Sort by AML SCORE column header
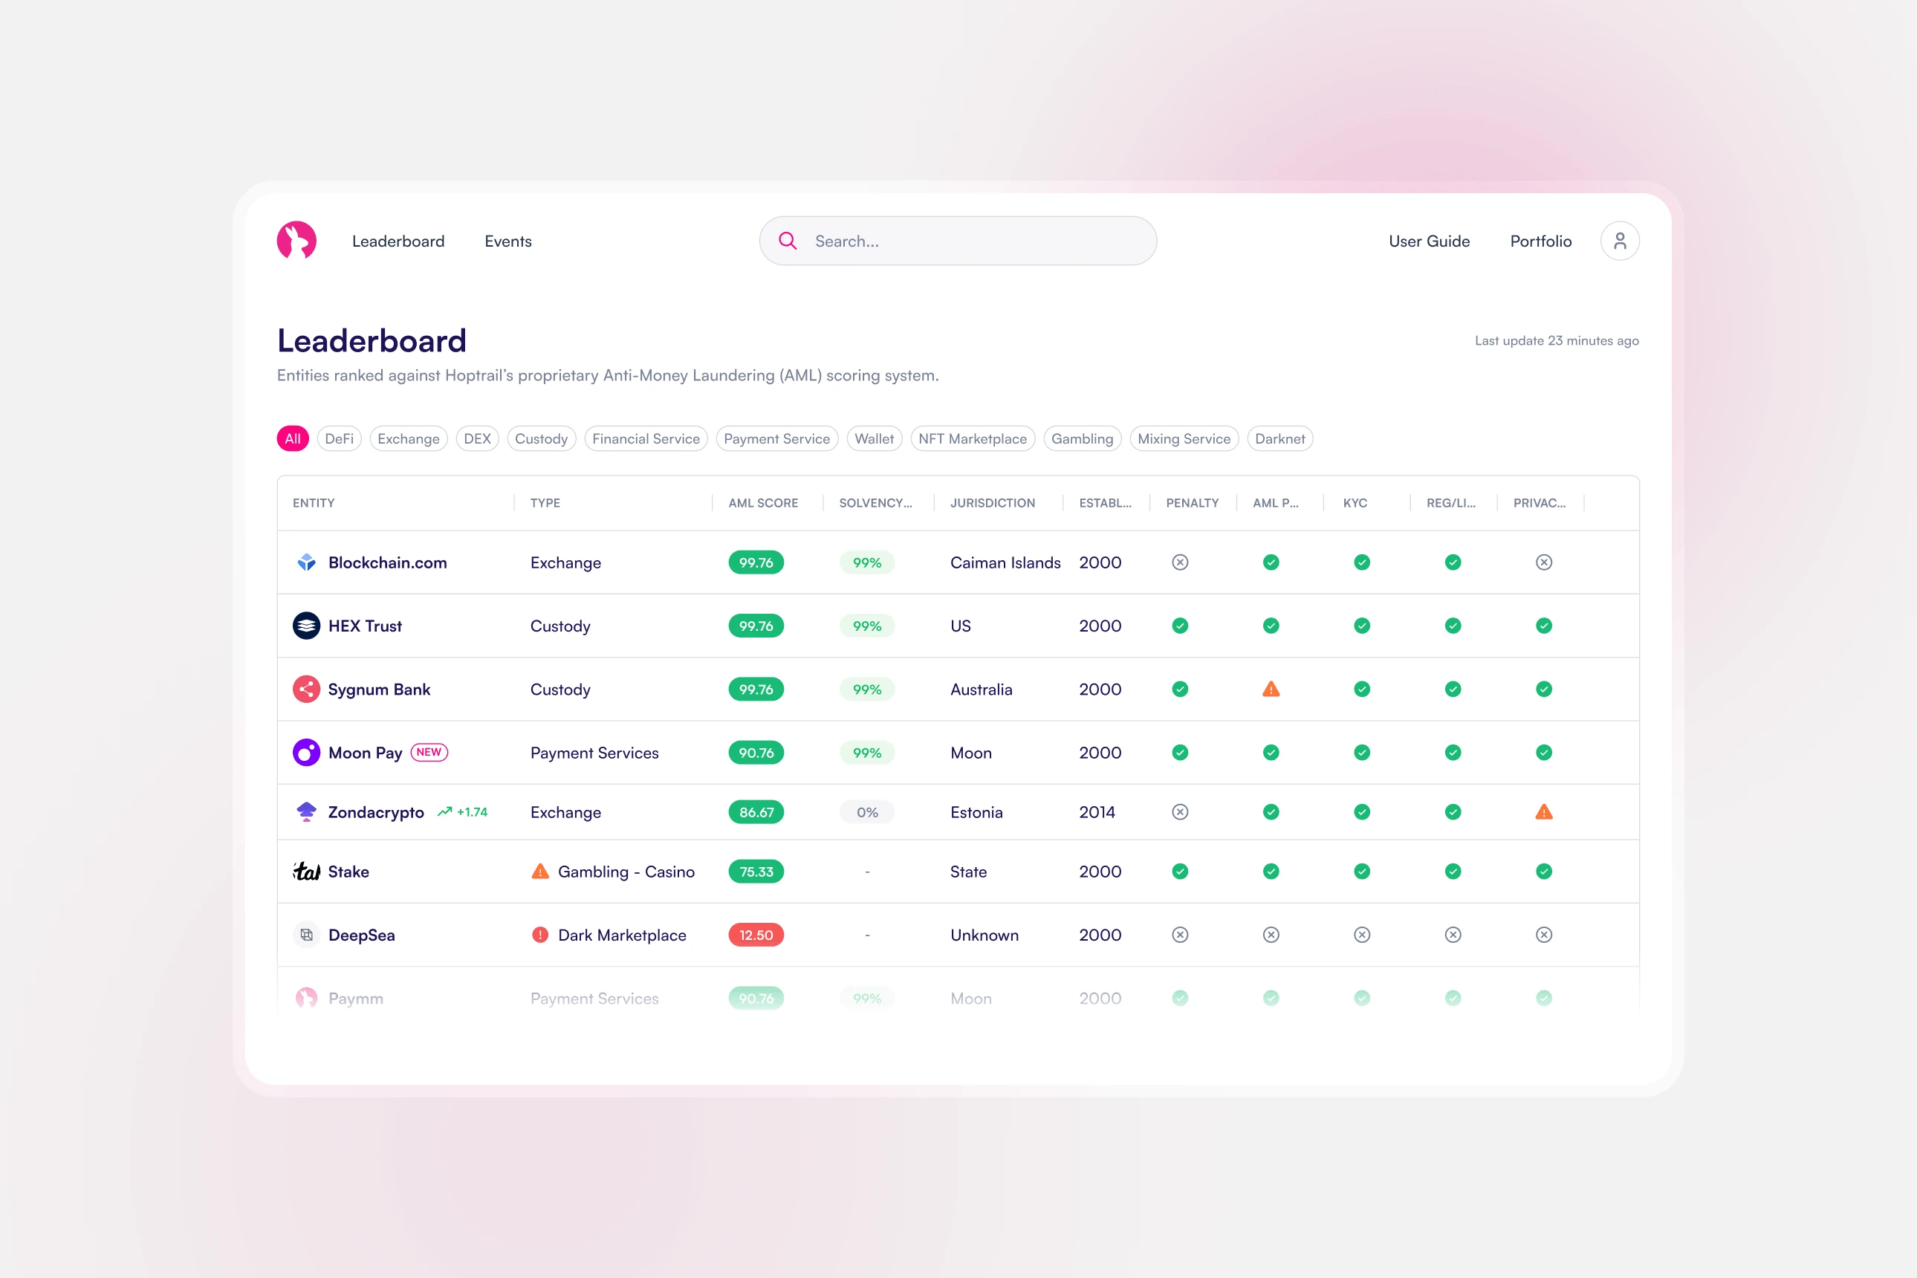Viewport: 1917px width, 1278px height. click(763, 503)
